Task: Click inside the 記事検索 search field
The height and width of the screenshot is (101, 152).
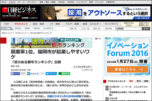Action: pos(129,29)
